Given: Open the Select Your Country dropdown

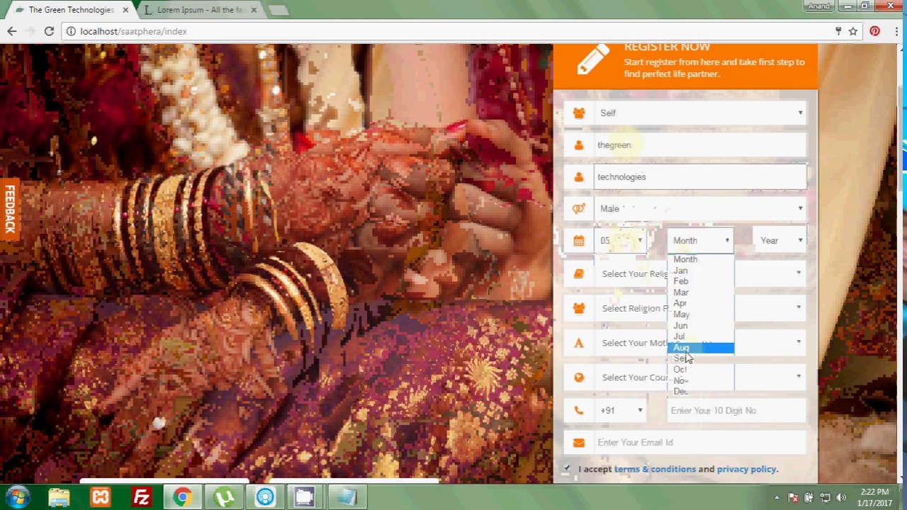Looking at the screenshot, I should point(701,378).
